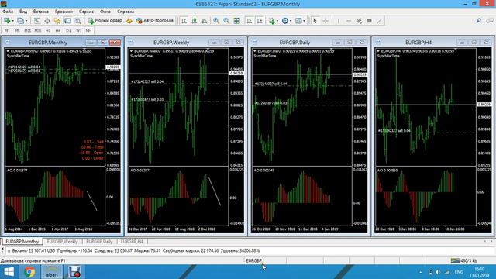Switch chart to candlesticks style
Viewport: 496px width, 279px height.
click(x=195, y=21)
